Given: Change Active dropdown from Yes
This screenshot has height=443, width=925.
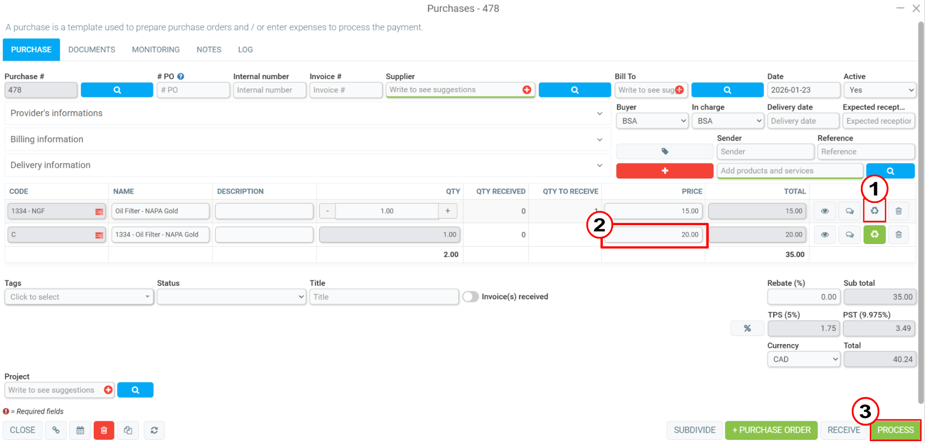Looking at the screenshot, I should (880, 90).
